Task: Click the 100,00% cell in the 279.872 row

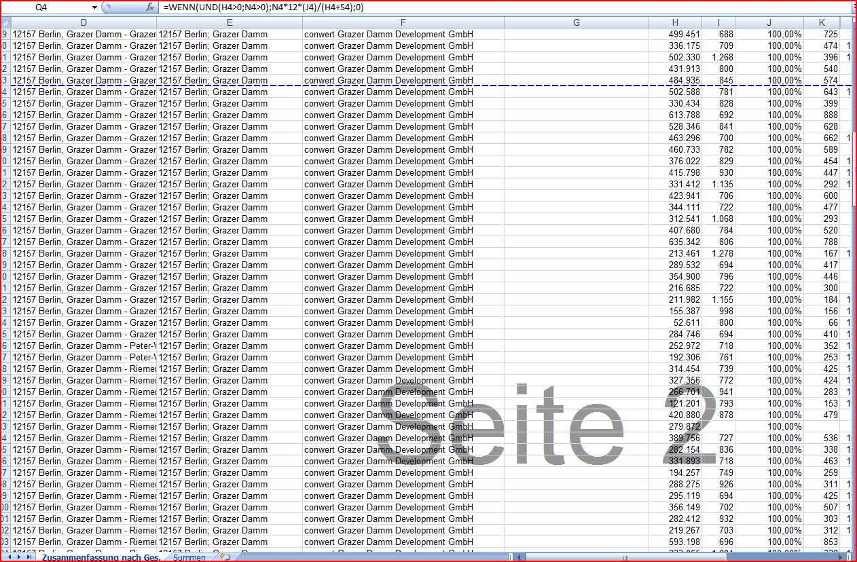Action: (x=769, y=426)
